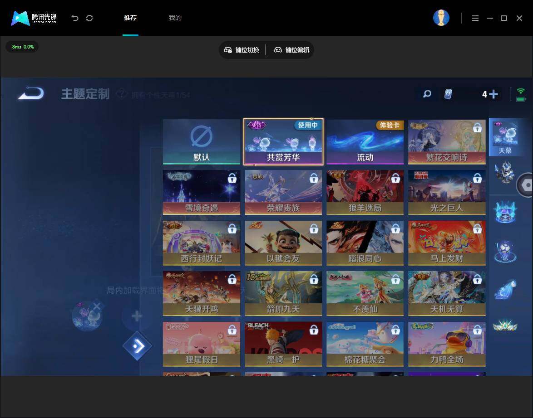533x418 pixels.
Task: Select the 踏浪同心 theme card
Action: [365, 243]
